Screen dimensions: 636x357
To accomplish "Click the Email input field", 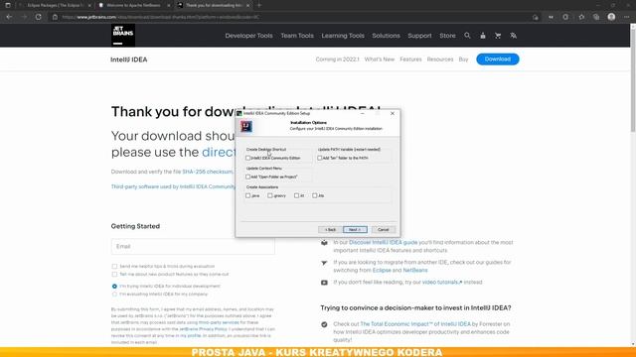I will point(193,246).
